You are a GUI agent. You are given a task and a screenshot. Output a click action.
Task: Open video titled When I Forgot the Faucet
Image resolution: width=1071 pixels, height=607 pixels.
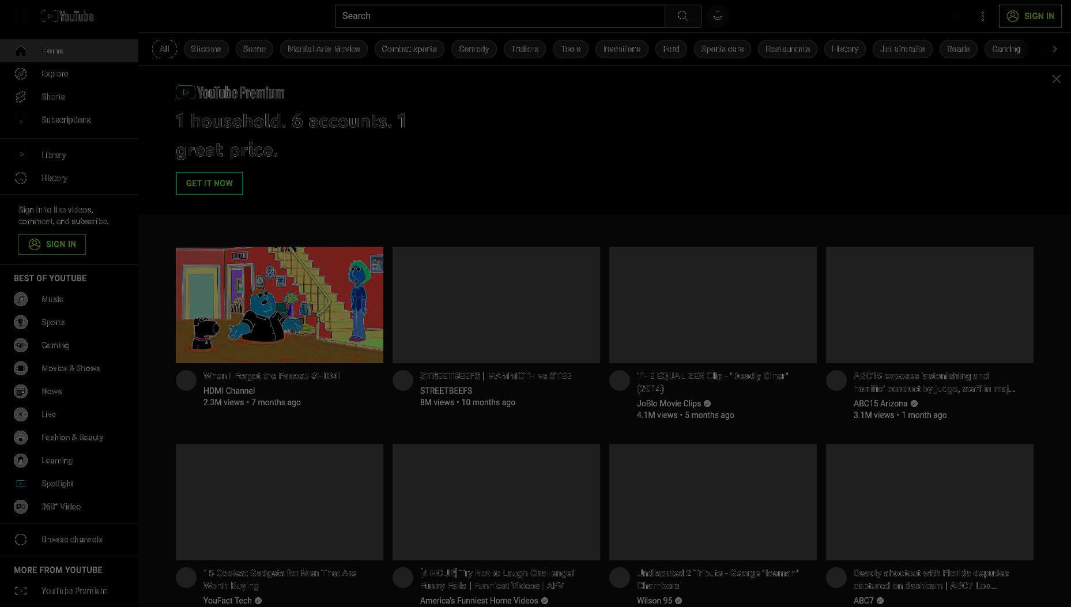click(271, 376)
